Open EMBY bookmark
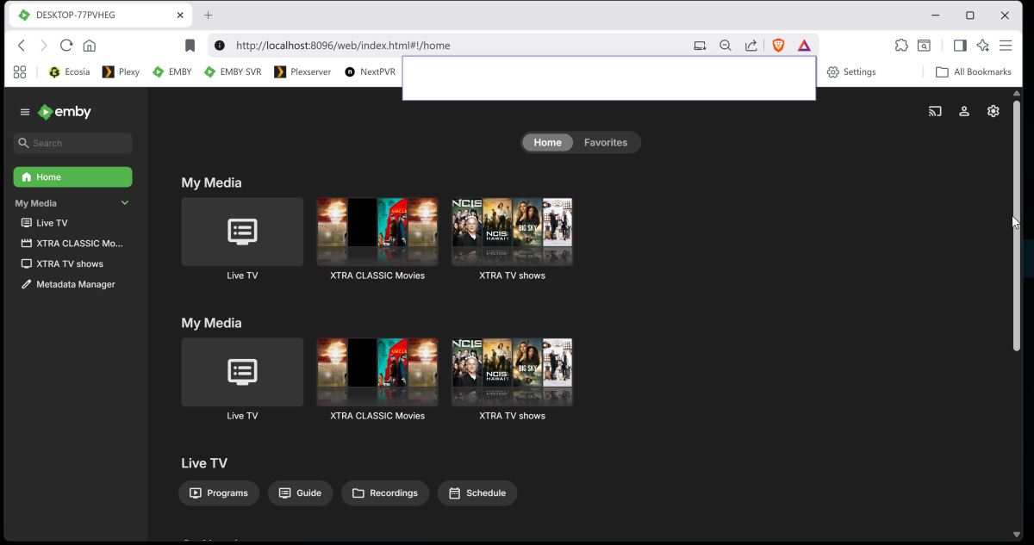 click(172, 72)
